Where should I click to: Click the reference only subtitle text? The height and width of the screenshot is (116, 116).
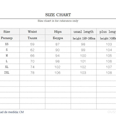58,21
